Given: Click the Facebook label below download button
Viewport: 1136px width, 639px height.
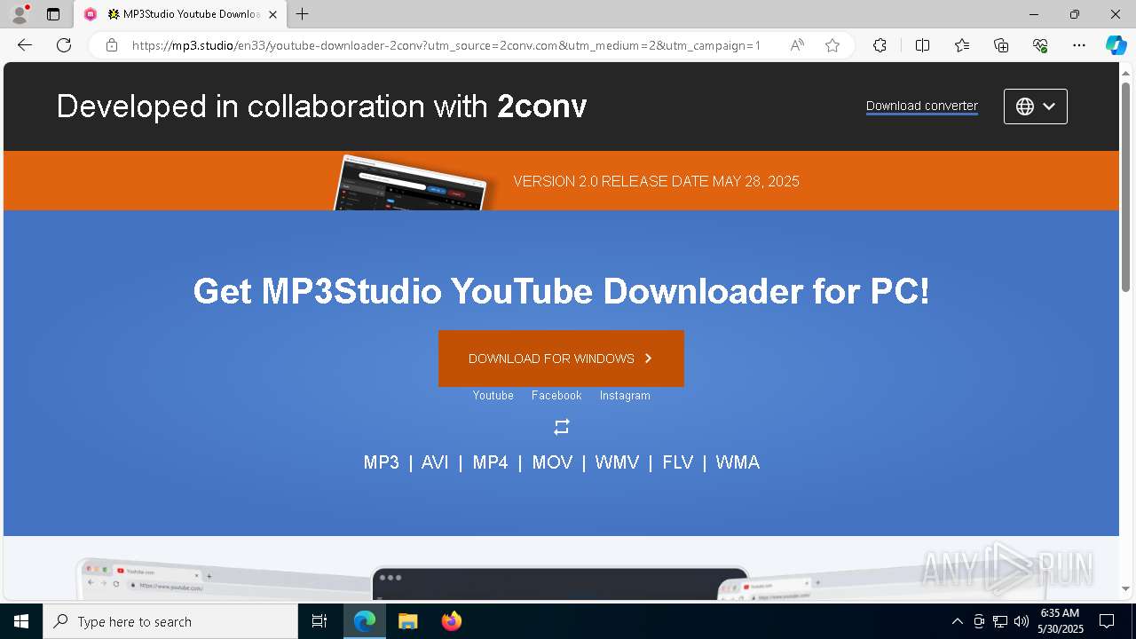Looking at the screenshot, I should pyautogui.click(x=556, y=396).
